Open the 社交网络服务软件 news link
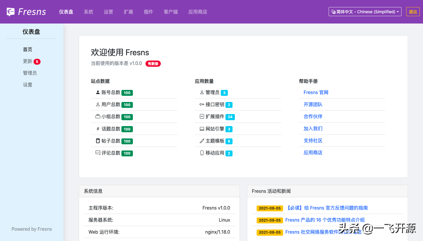Screen dimensions: 423x241 tap(323, 232)
